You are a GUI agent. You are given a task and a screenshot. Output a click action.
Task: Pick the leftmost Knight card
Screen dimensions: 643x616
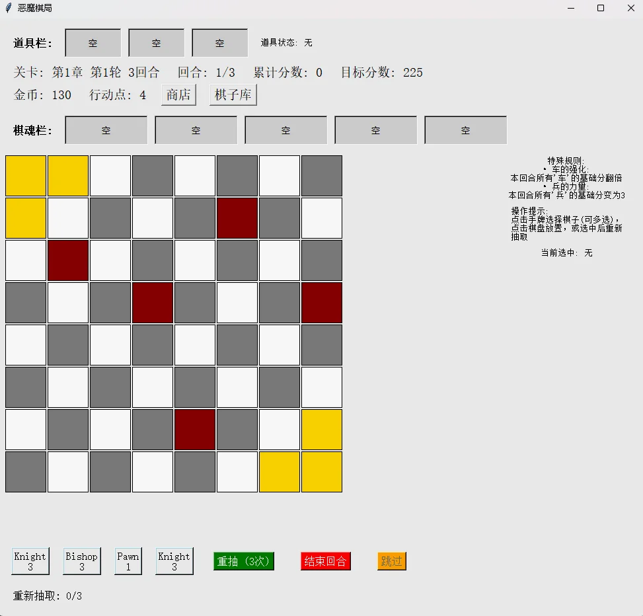tap(30, 561)
